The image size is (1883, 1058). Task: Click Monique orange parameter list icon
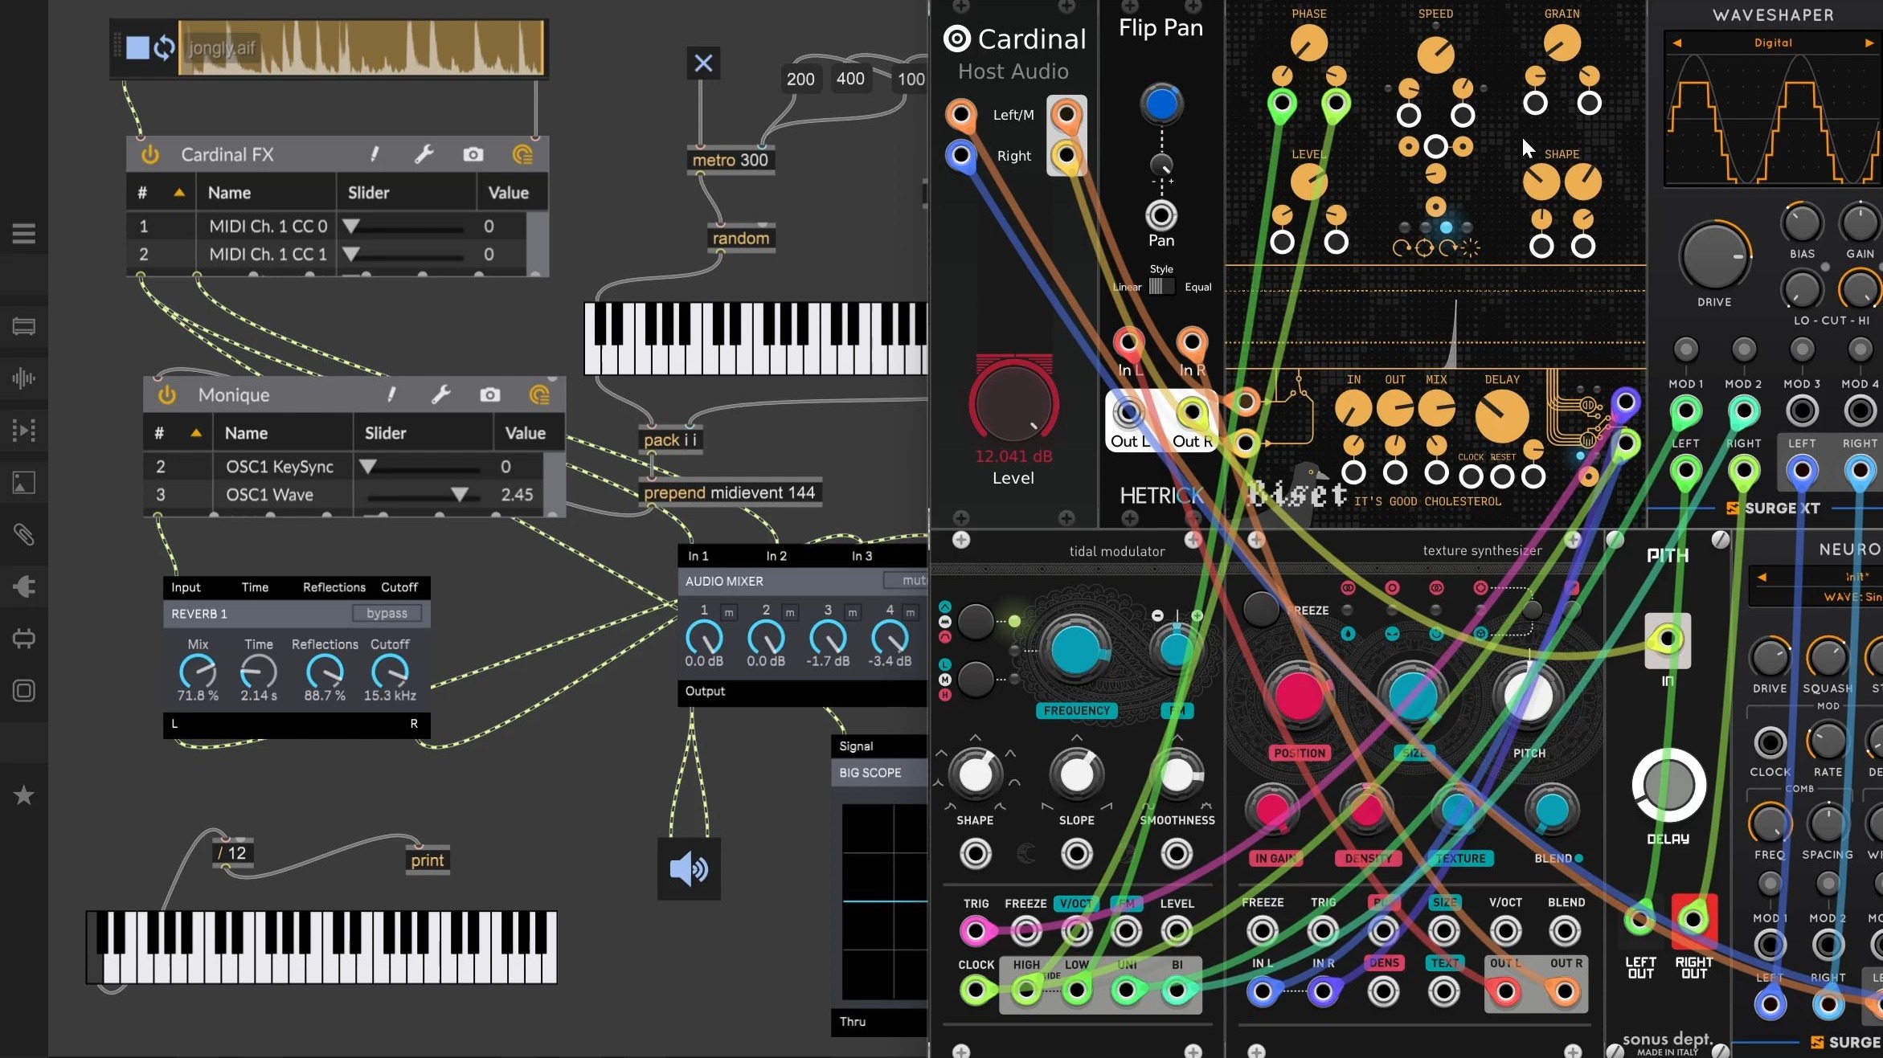[540, 394]
